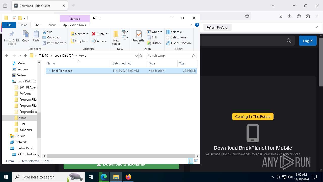Click Select all in ribbon
This screenshot has height=182, width=323.
tap(174, 32)
